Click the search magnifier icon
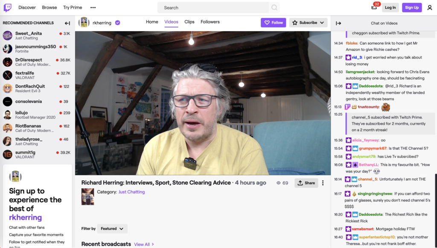Image resolution: width=437 pixels, height=248 pixels. (274, 8)
